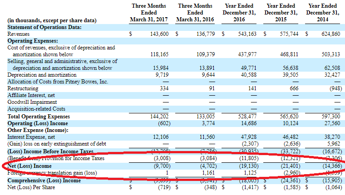Pick revenues value 624,860
Viewport: 345px width, 195px height.
point(331,34)
